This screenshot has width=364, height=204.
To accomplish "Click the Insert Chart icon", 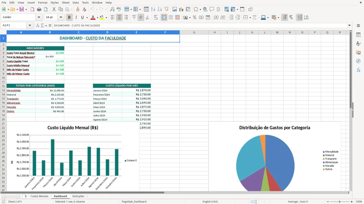I will click(x=181, y=9).
